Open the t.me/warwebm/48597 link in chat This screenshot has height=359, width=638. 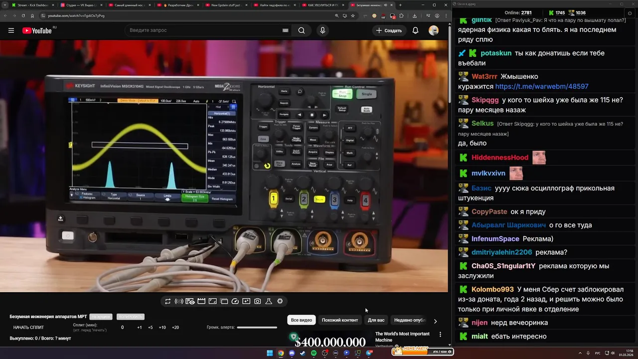[x=542, y=86]
